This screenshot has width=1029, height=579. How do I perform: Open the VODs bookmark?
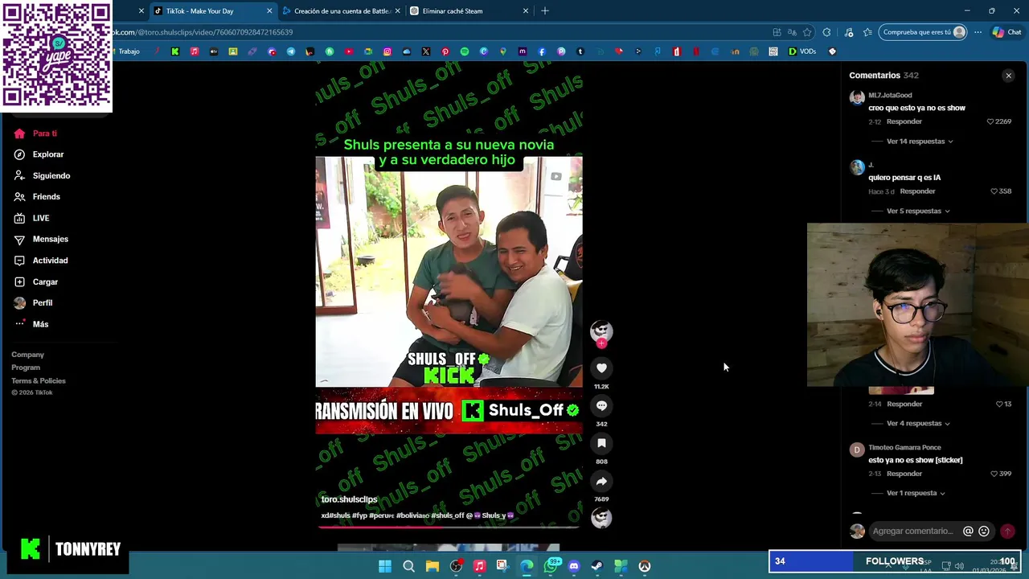click(x=802, y=51)
